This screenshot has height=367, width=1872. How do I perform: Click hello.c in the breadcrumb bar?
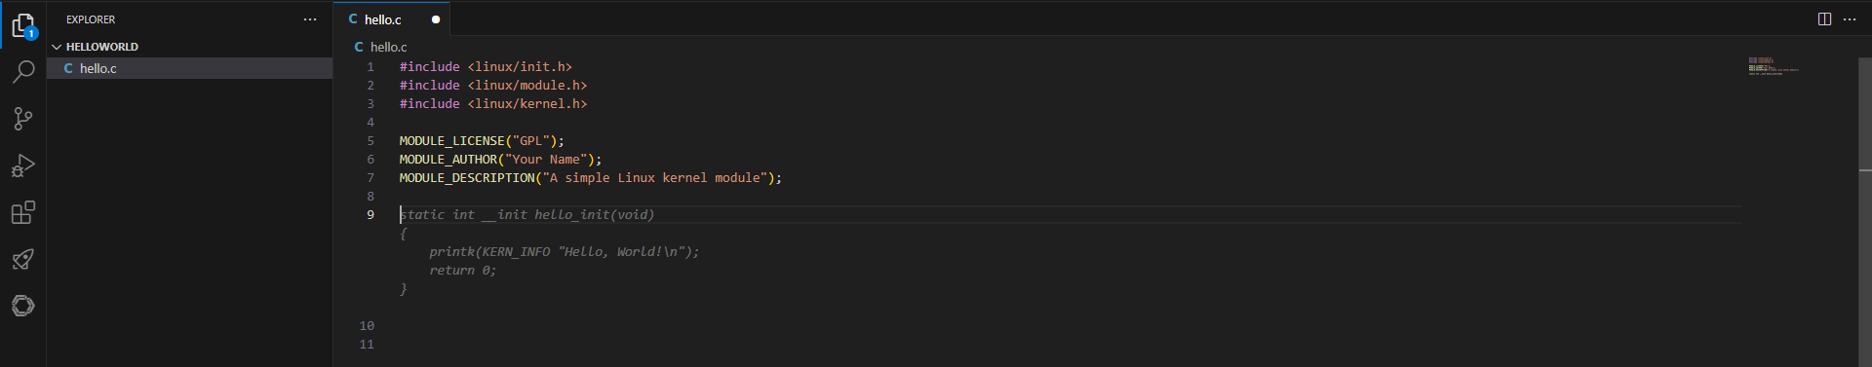388,47
